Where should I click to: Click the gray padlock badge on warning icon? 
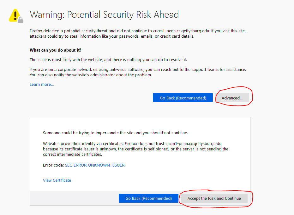click(21, 20)
